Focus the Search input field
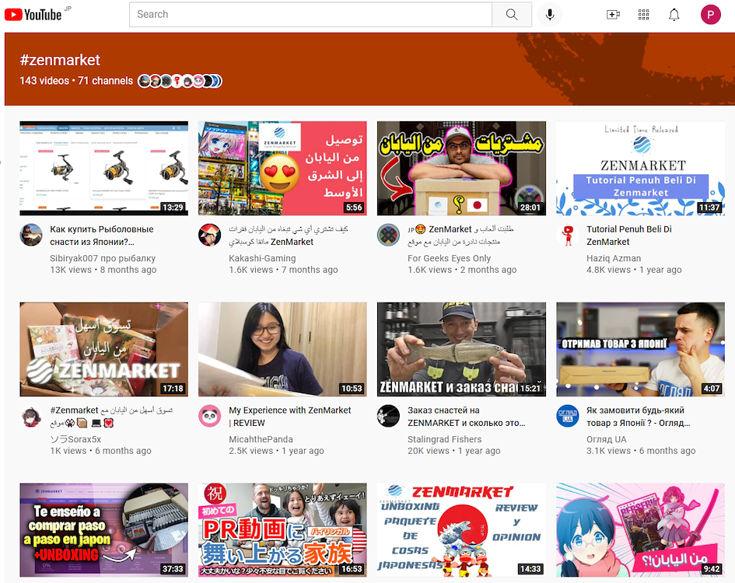 click(311, 15)
